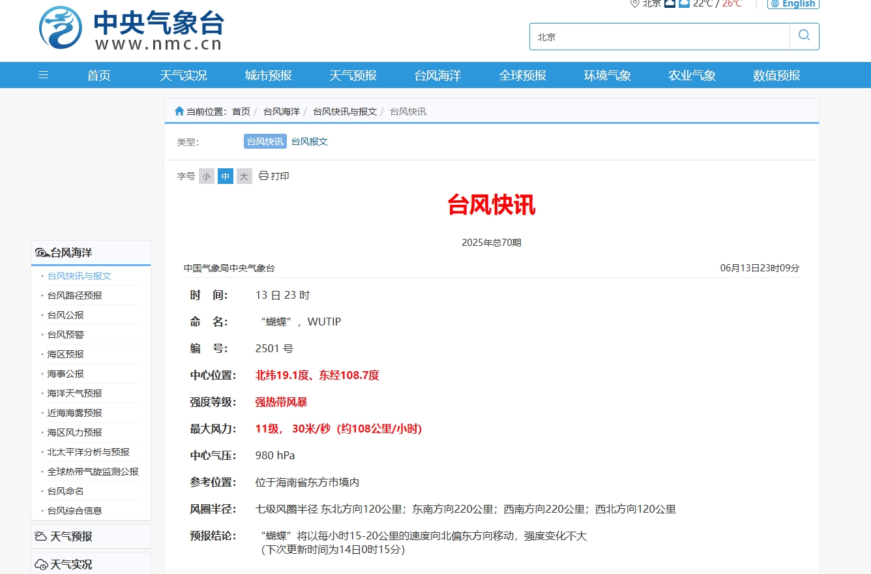This screenshot has width=871, height=574.
Task: Click 台风快讯与报文 breadcrumb link
Action: [345, 112]
